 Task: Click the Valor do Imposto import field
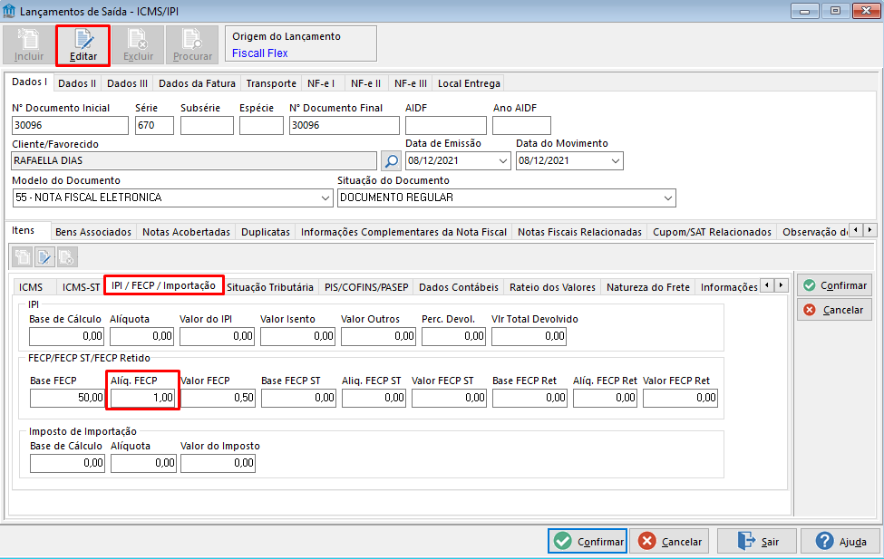point(219,463)
